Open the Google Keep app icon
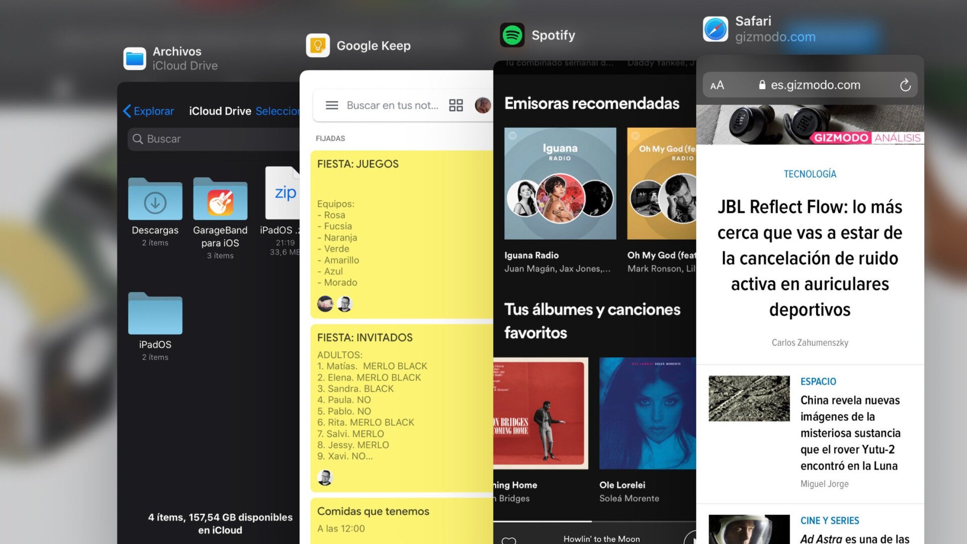This screenshot has width=967, height=544. point(318,46)
